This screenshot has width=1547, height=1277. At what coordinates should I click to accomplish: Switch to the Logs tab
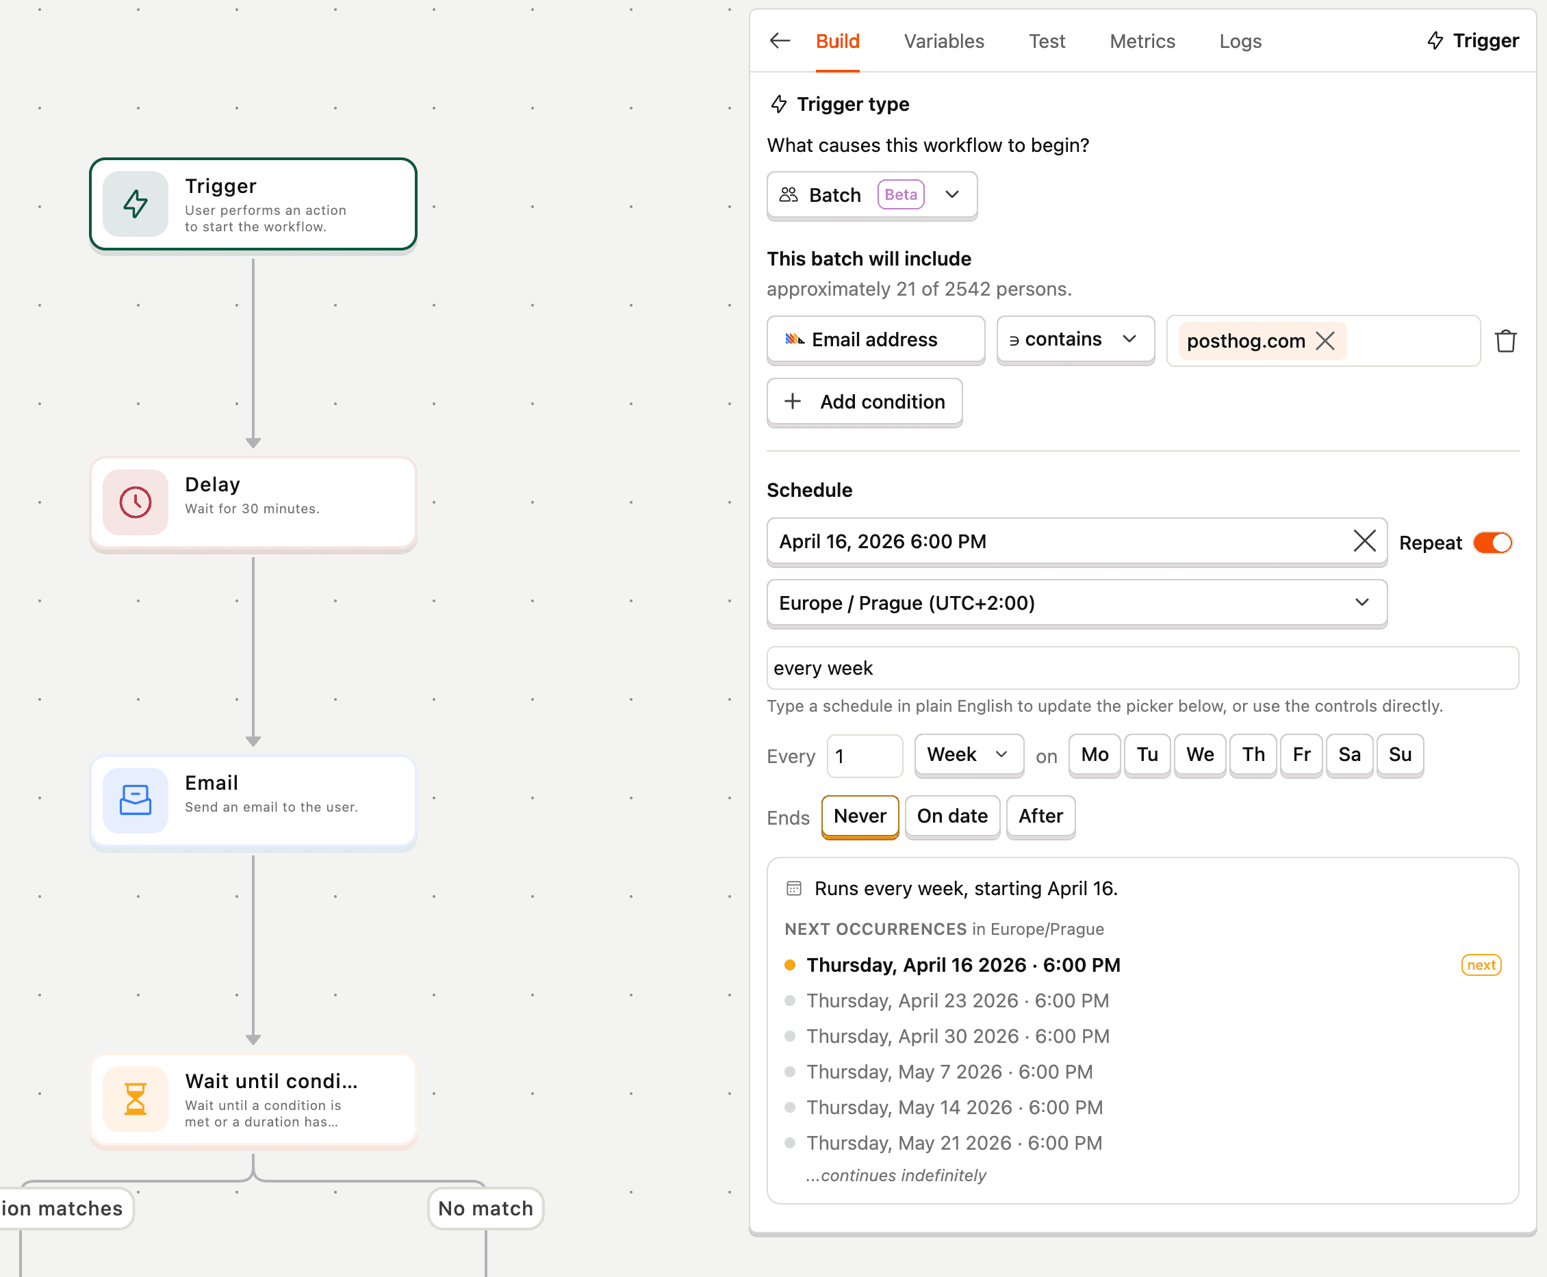tap(1240, 41)
